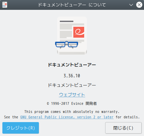This screenshot has height=136, width=144.
Task: Click the title bar chevron dropdown
Action: coord(131,5)
